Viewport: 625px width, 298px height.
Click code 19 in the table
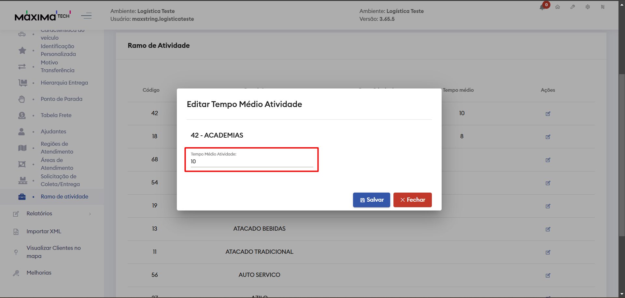(x=155, y=206)
